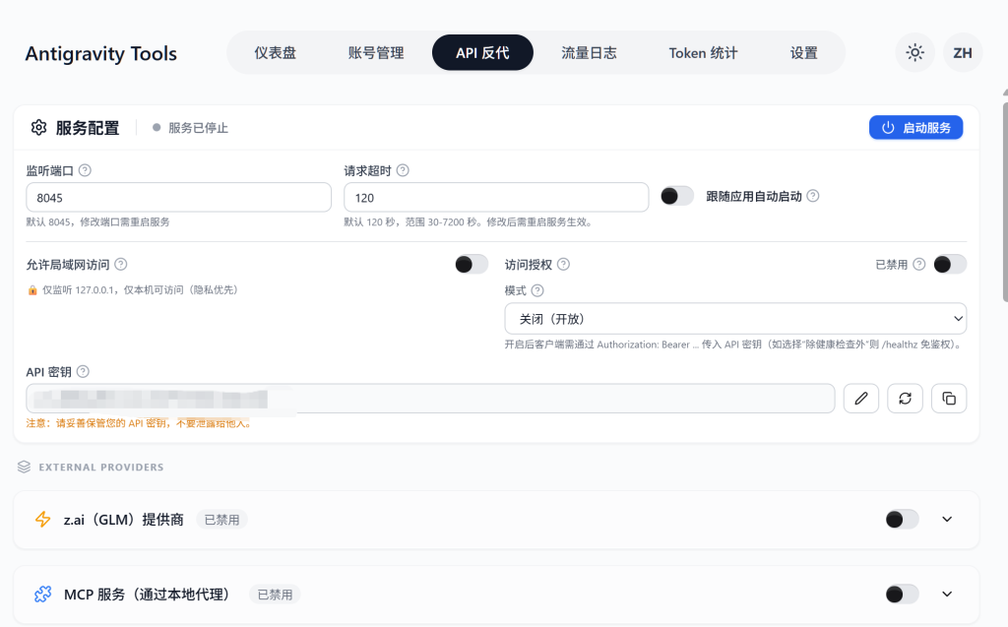The image size is (1008, 627).
Task: Click the theme sun icon in the header
Action: pyautogui.click(x=913, y=52)
